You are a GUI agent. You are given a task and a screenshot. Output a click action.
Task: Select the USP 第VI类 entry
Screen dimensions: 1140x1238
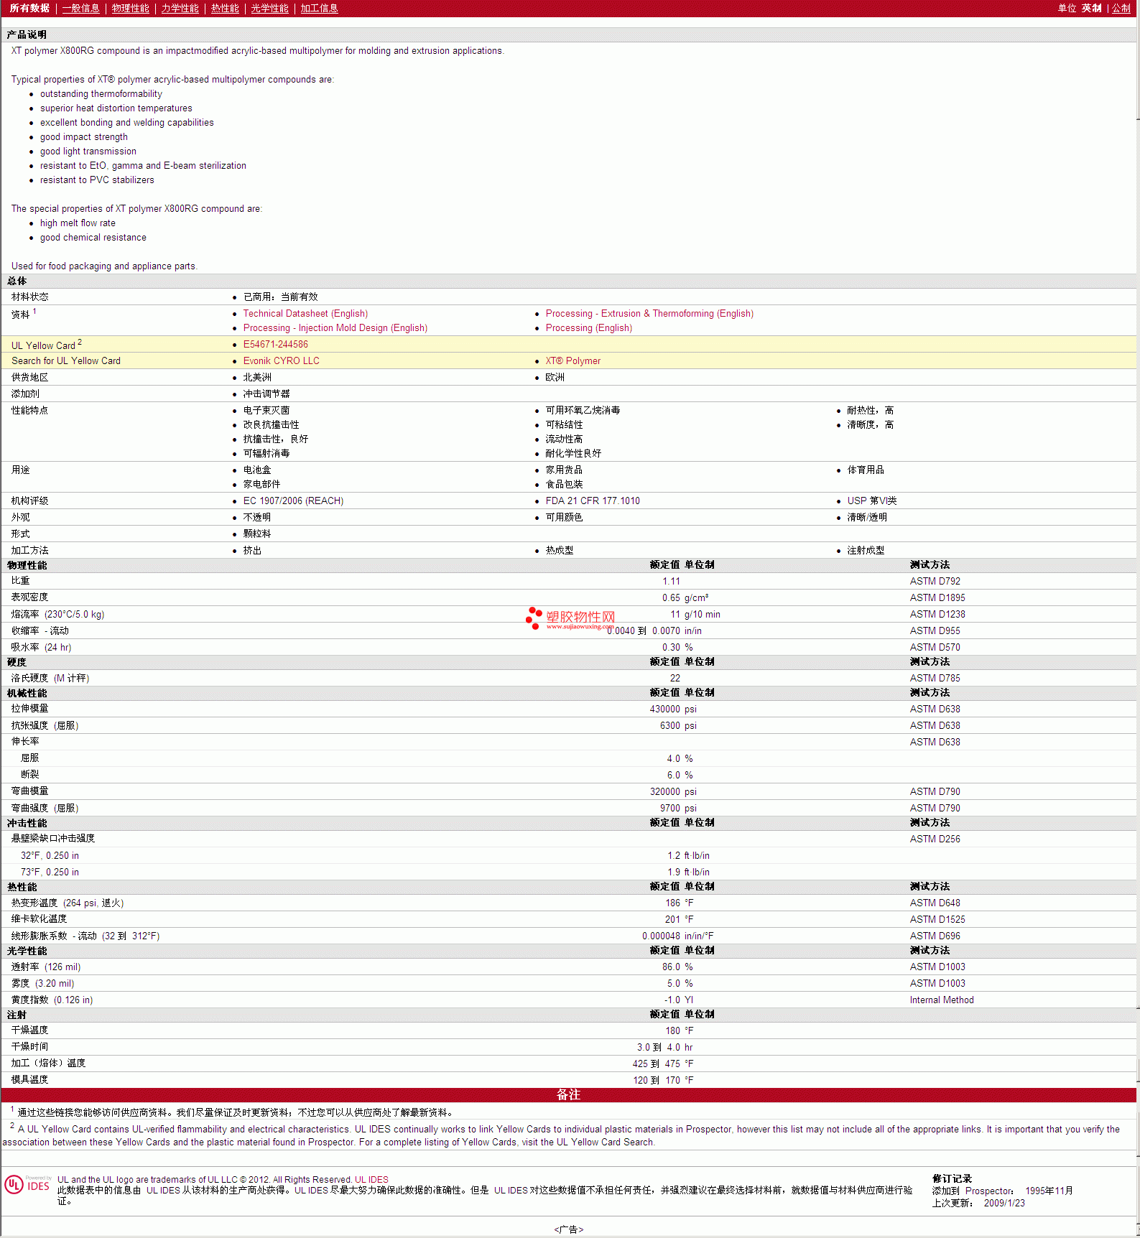(x=872, y=501)
